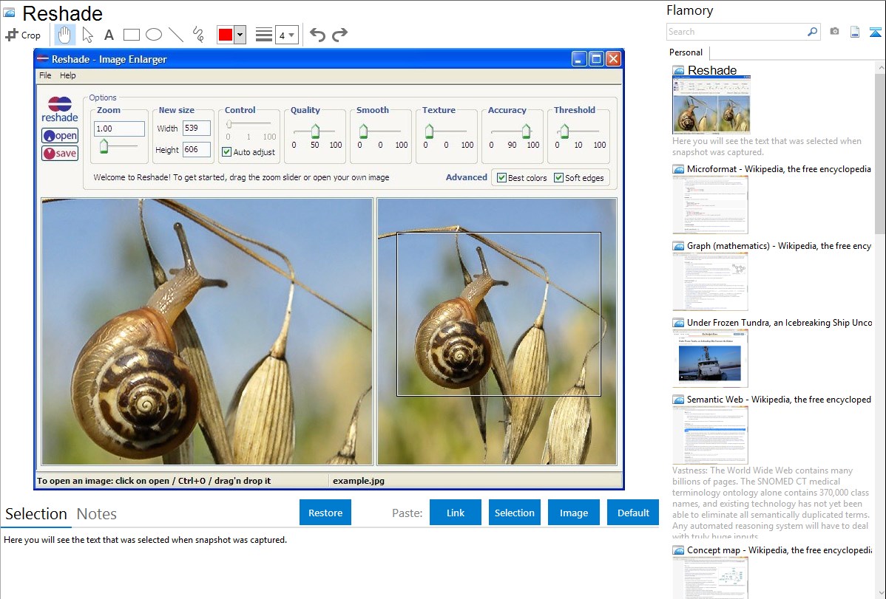Click the Quality slider handle

[315, 131]
